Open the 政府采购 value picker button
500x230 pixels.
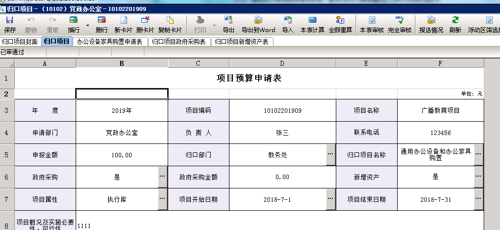[163, 177]
